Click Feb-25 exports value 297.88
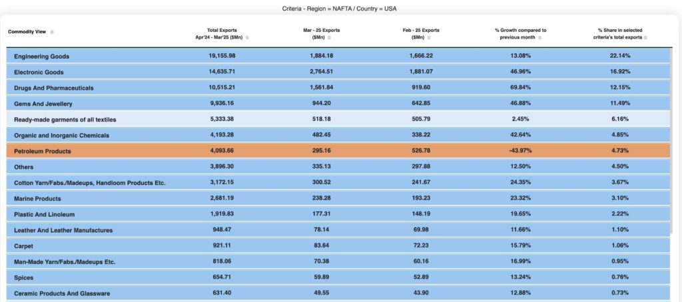682x302 pixels. 421,166
